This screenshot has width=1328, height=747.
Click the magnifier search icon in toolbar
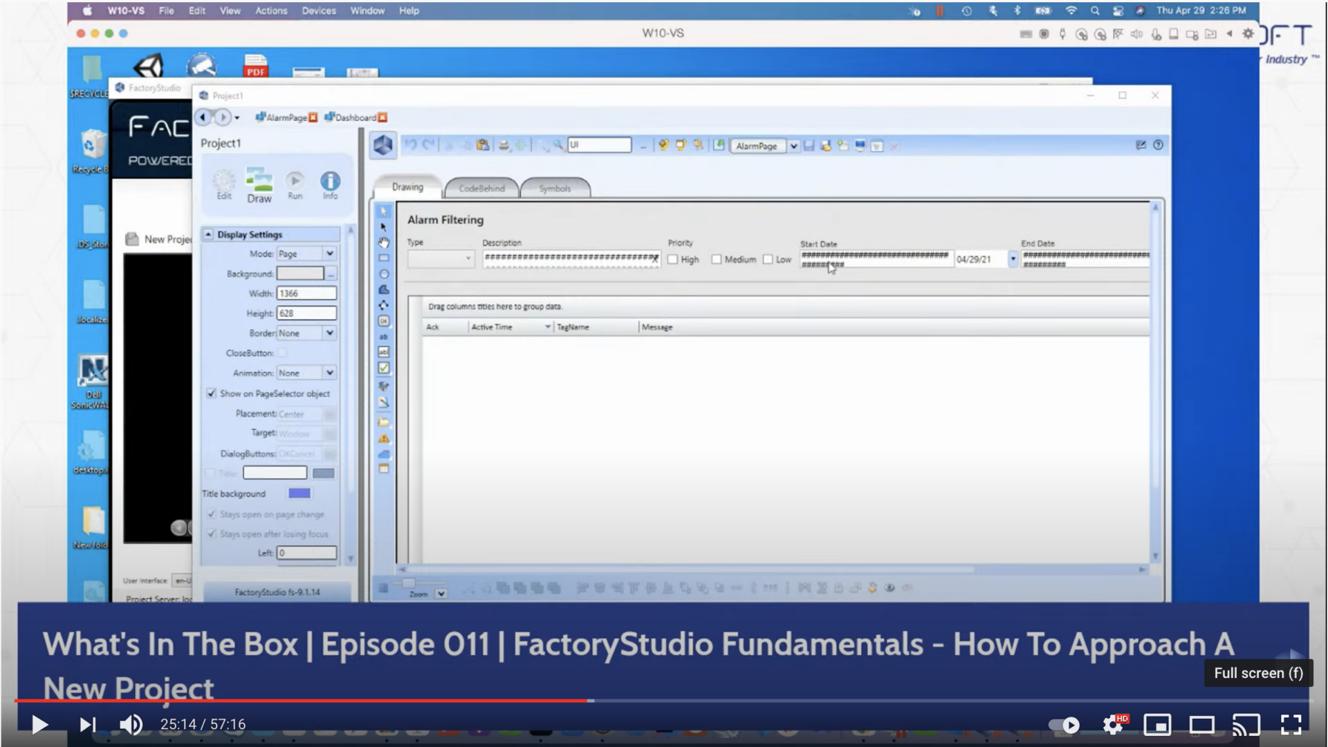tap(558, 145)
